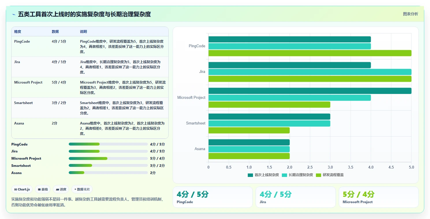Click the PingCode chart axis label
Screen dimensions: 430x219
point(197,46)
